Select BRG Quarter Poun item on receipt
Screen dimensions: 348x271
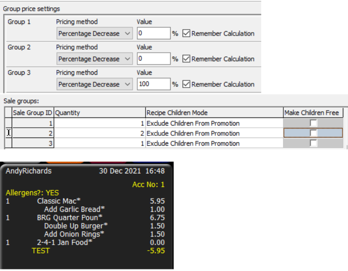[70, 218]
